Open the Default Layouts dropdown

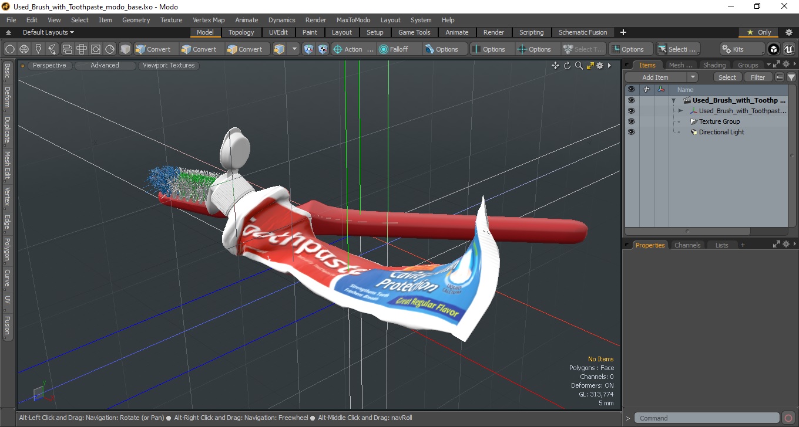(48, 32)
